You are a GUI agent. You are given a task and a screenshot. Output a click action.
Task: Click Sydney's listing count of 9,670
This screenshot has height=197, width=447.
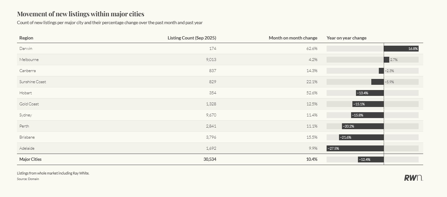click(x=210, y=115)
